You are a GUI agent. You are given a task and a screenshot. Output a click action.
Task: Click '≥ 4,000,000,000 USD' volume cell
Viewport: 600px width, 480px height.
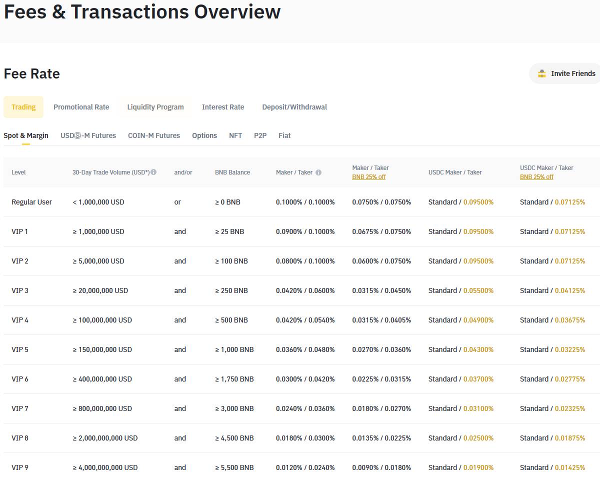(x=105, y=467)
